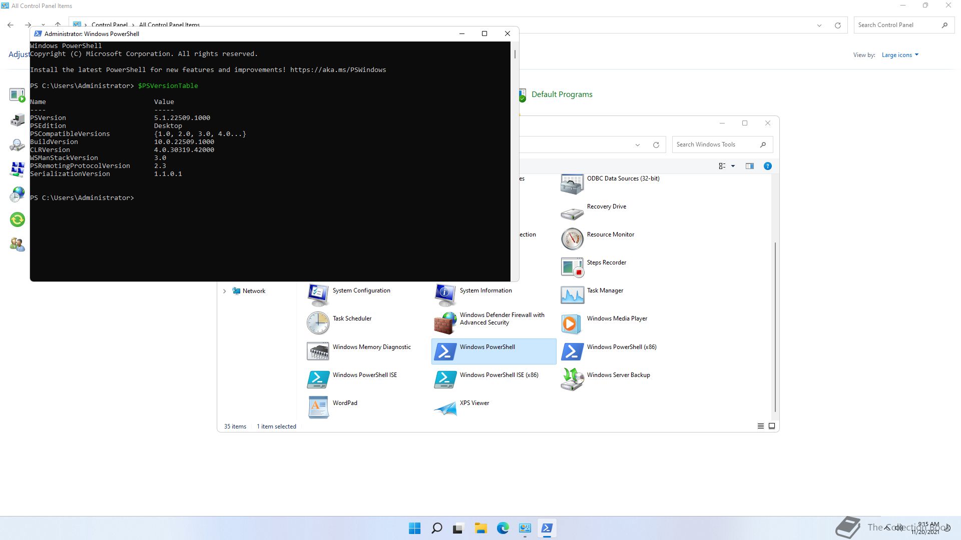The width and height of the screenshot is (961, 540).
Task: Open View by Large icons dropdown
Action: point(900,55)
